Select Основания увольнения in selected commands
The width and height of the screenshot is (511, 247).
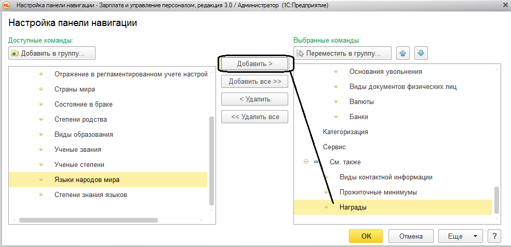385,71
